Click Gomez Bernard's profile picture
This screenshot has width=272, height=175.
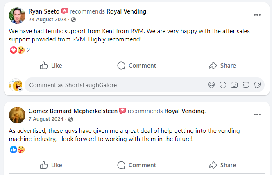(x=17, y=115)
